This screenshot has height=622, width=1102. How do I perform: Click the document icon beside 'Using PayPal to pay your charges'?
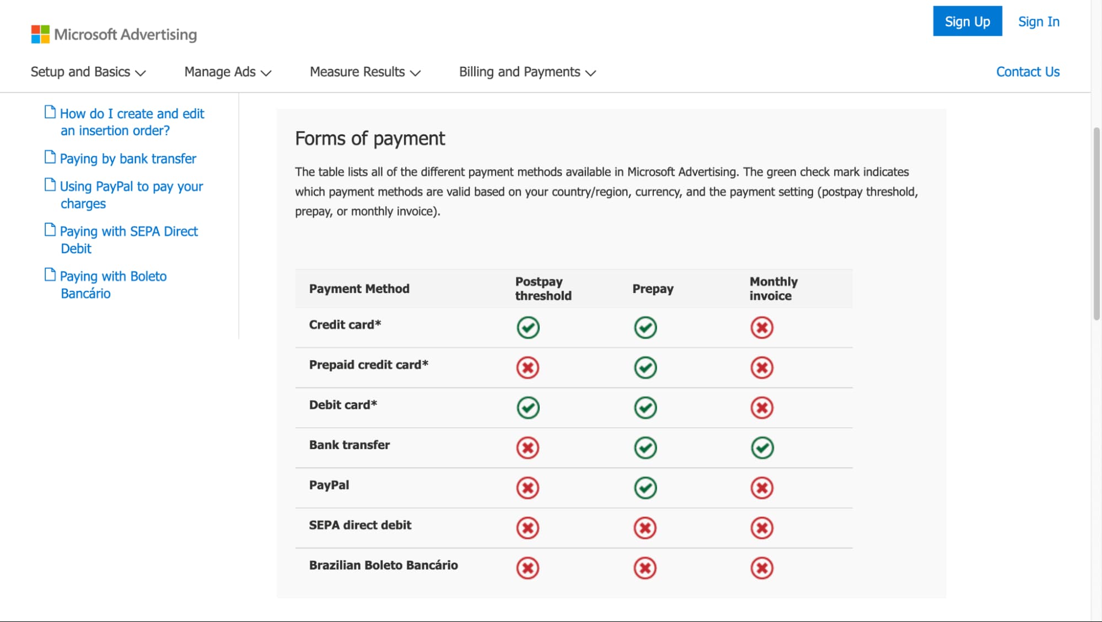click(x=50, y=185)
